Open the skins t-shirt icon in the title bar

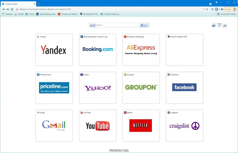click(217, 2)
